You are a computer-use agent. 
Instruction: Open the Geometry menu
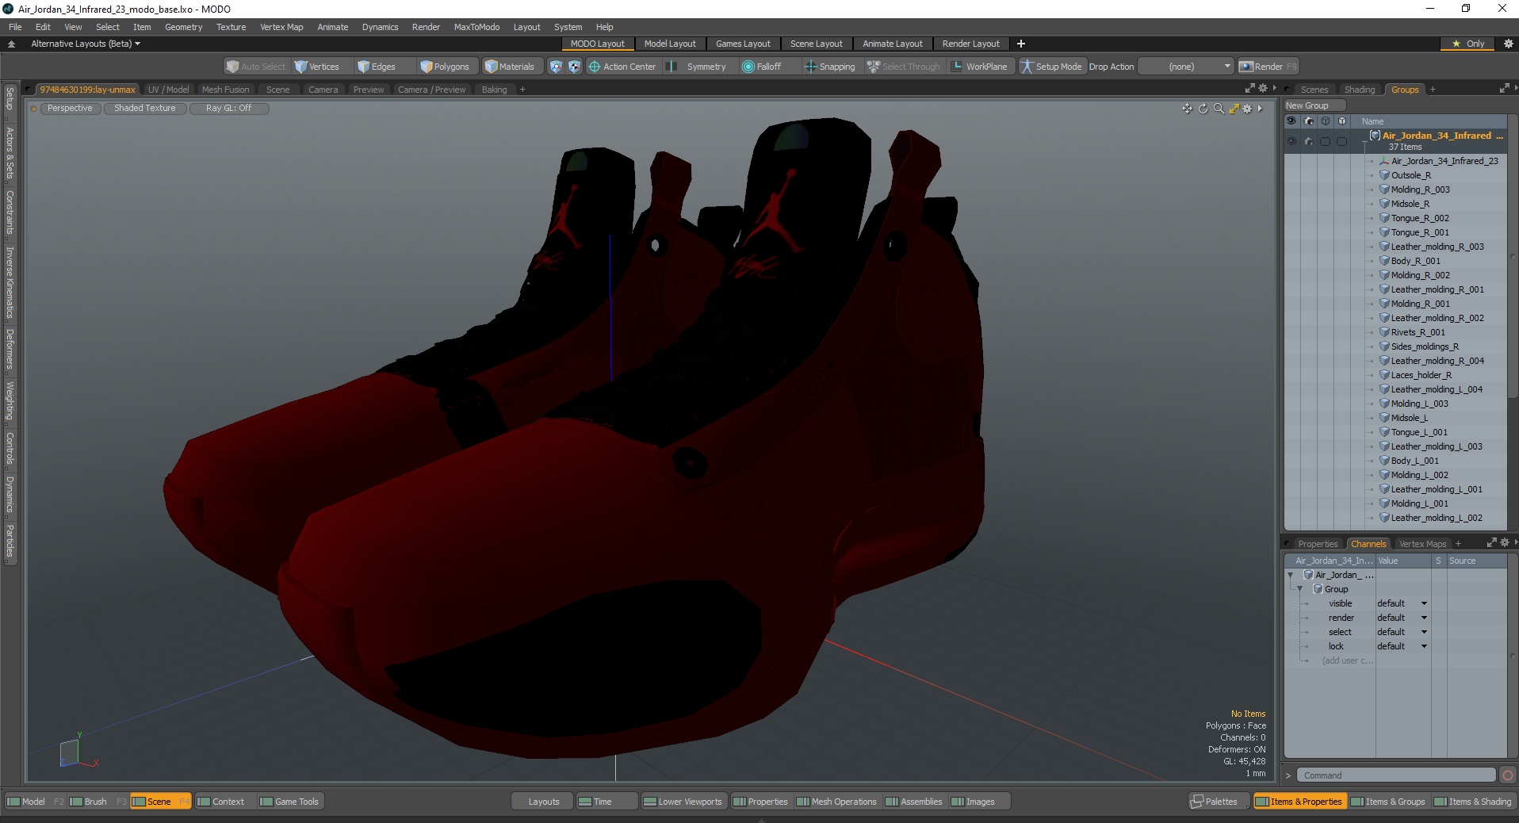184,27
